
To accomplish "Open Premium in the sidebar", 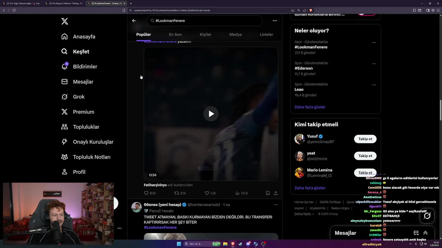I will point(78,112).
